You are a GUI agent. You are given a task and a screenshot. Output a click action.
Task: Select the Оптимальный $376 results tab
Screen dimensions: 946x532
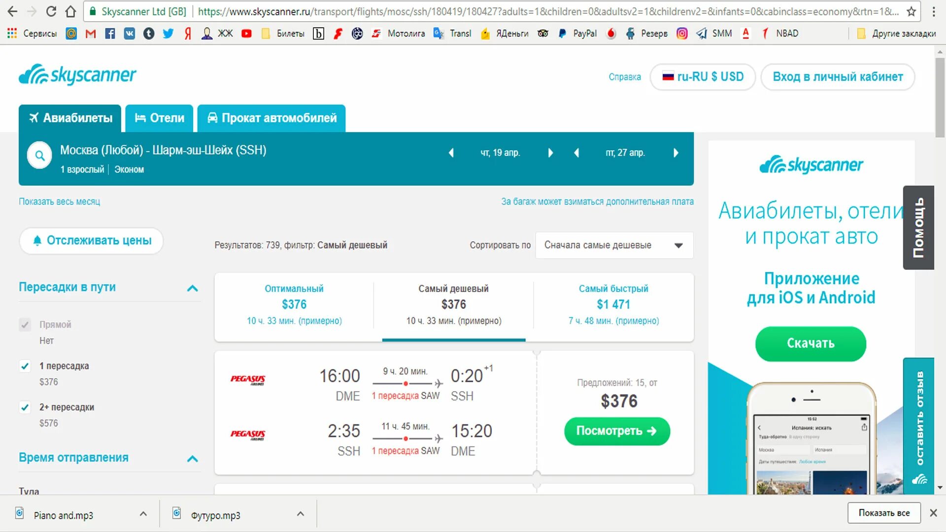point(294,304)
